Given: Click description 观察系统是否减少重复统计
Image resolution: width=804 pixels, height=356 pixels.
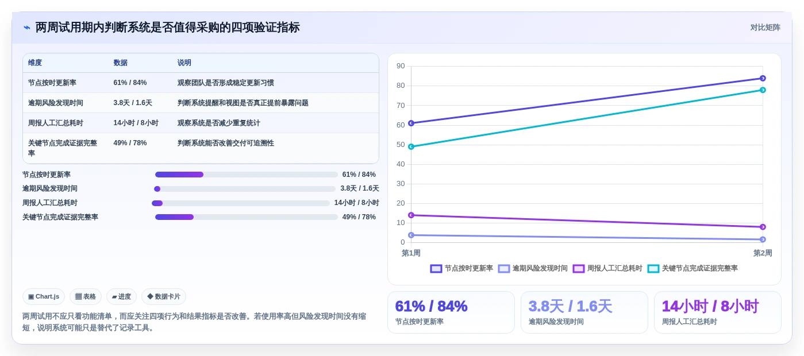Looking at the screenshot, I should (219, 123).
